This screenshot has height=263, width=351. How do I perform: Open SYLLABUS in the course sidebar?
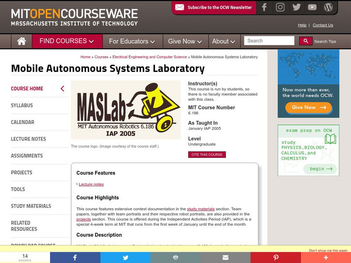coord(22,105)
